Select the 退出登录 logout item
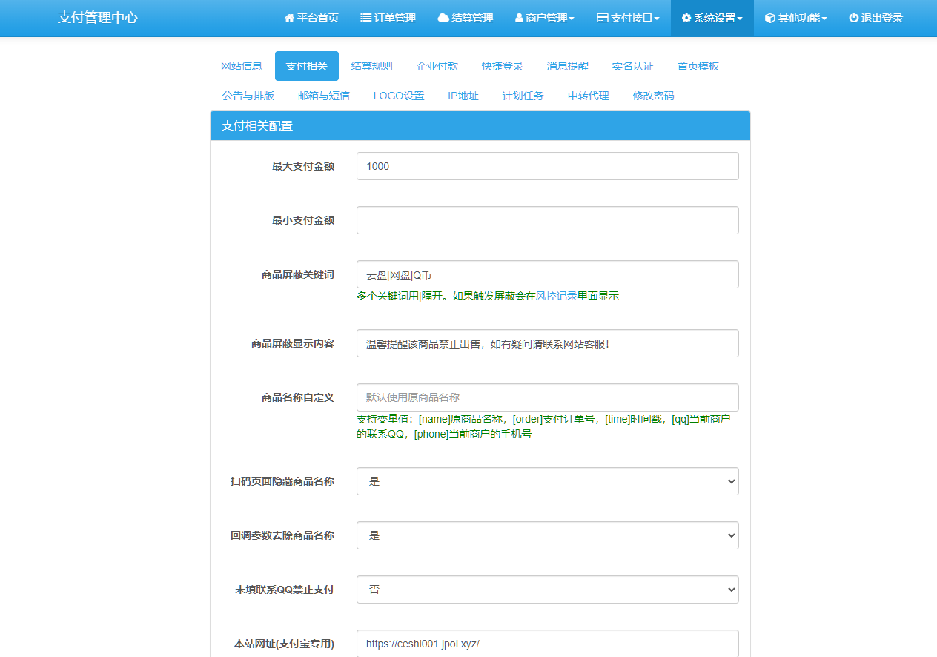 pos(876,18)
